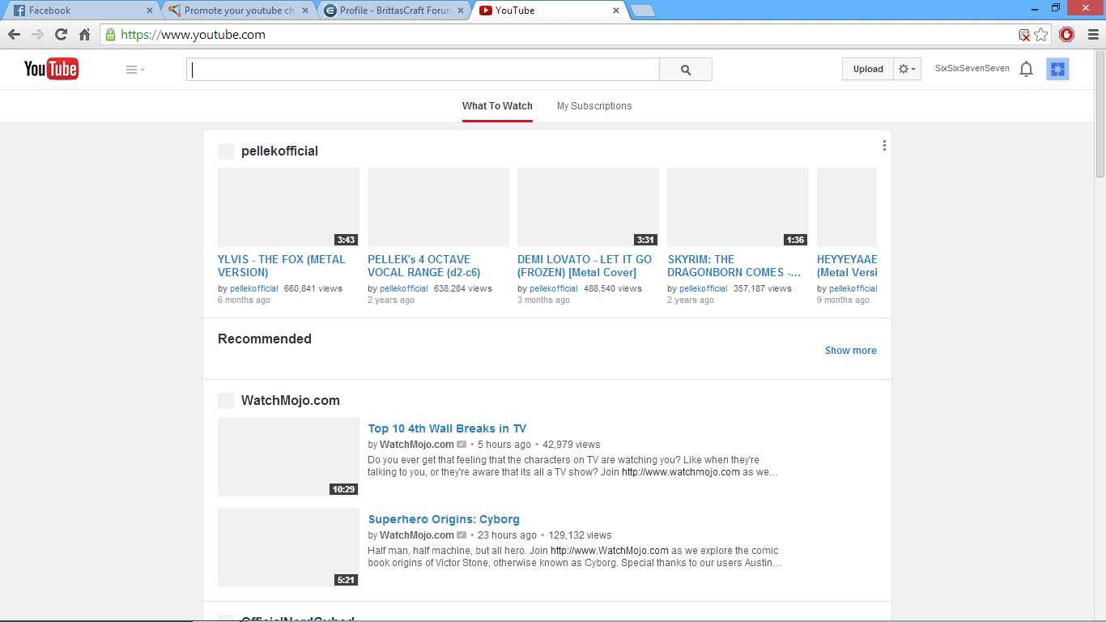Open PELLEK's 4 OCTAVE VOCAL RANGE title

(424, 266)
